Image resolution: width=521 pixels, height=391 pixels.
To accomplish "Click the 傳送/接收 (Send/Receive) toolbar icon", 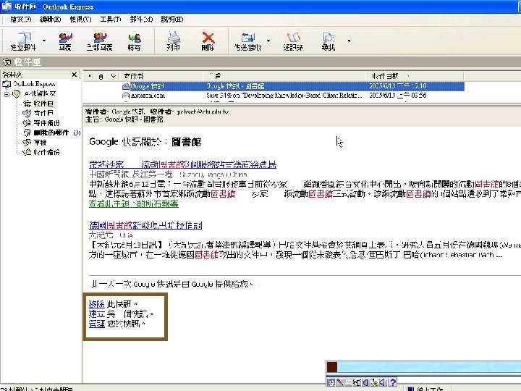I will pos(248,38).
